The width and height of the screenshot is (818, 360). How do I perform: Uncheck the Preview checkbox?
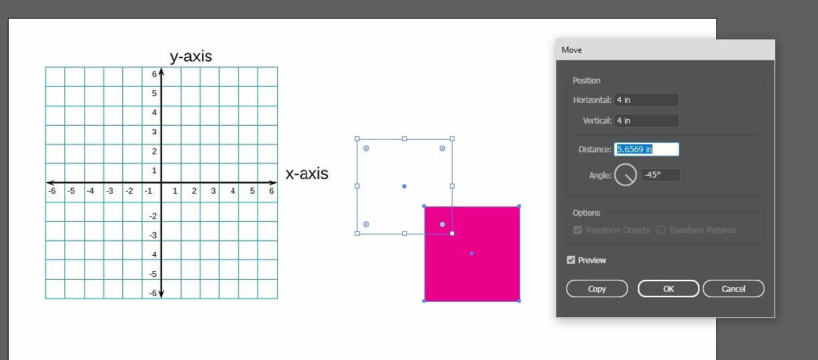pos(571,260)
